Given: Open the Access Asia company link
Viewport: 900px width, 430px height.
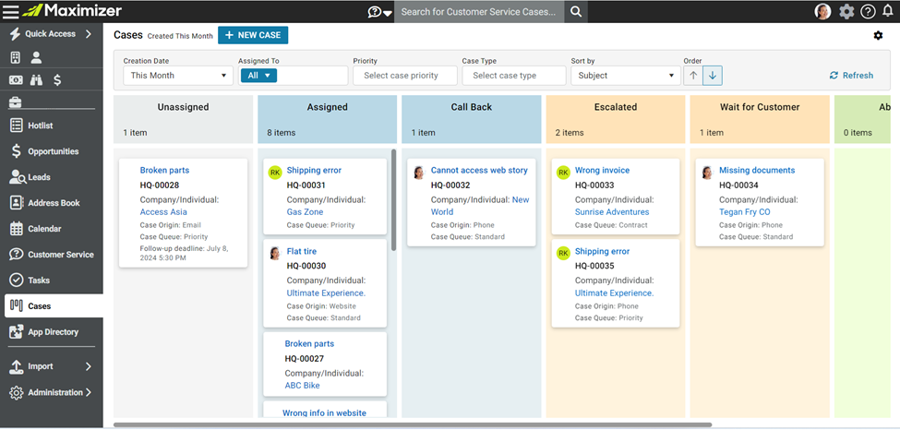Looking at the screenshot, I should [163, 212].
